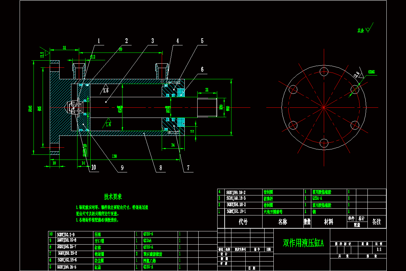Select part name 活塞 in row 10

pos(97,234)
